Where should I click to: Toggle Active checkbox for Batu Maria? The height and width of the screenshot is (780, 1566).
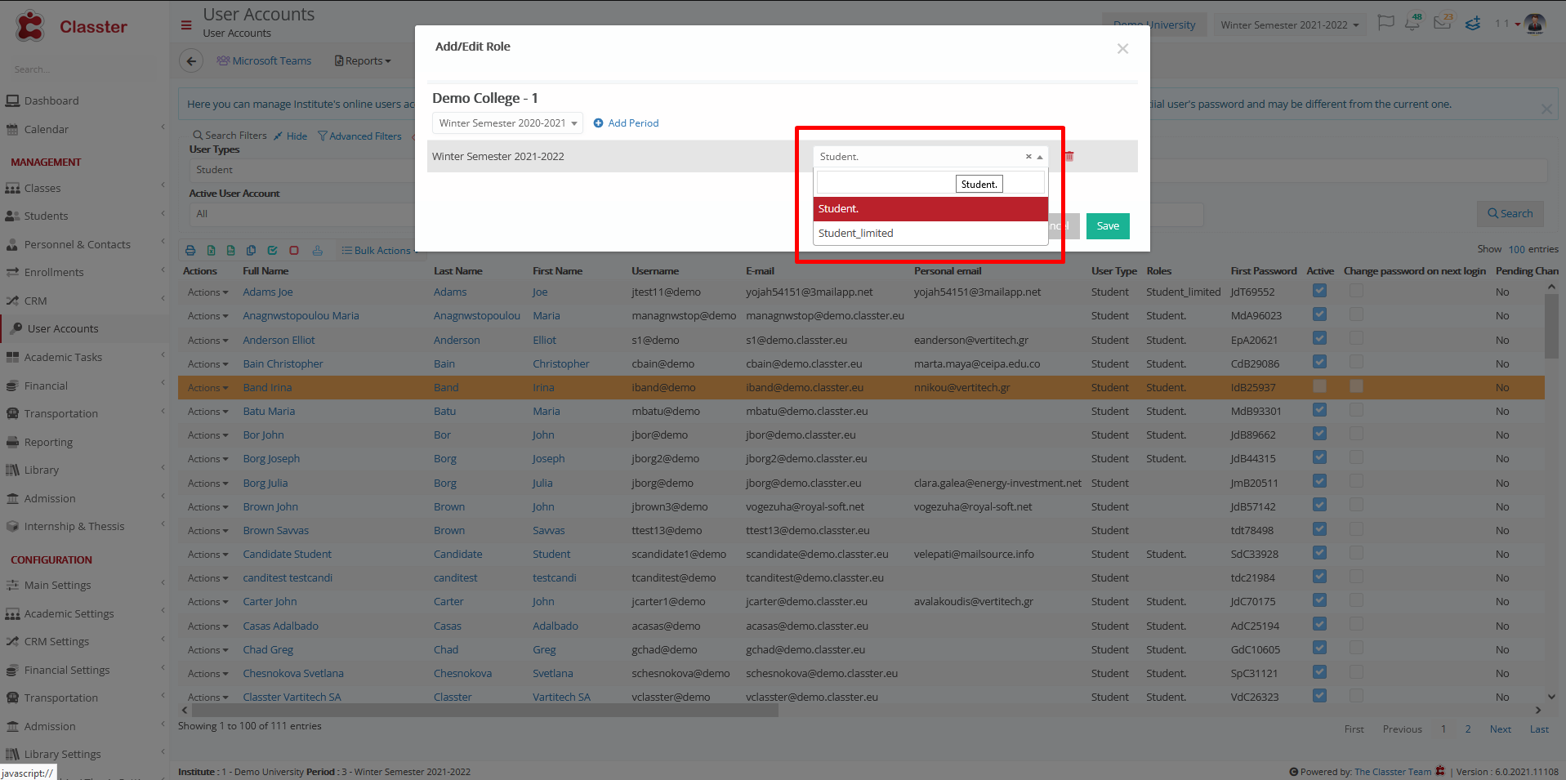pyautogui.click(x=1319, y=410)
